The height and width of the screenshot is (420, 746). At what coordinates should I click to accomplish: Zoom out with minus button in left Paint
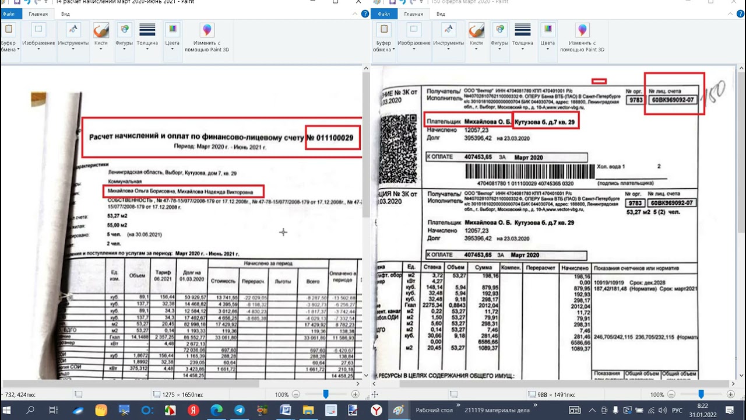pos(296,395)
